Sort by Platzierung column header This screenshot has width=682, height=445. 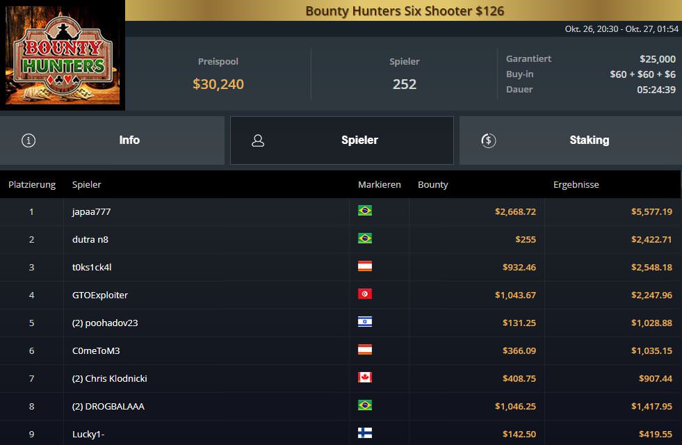point(32,185)
